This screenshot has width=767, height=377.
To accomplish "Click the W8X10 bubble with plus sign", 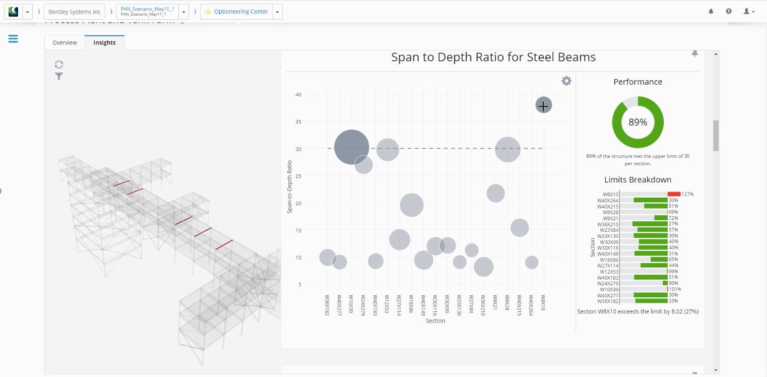I will click(x=543, y=105).
